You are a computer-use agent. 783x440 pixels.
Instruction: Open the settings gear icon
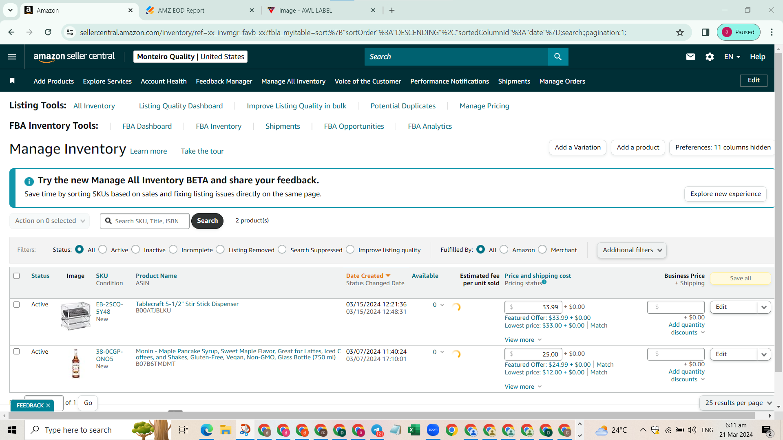click(710, 57)
